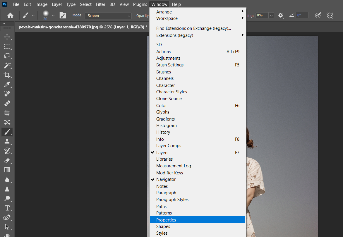The height and width of the screenshot is (237, 343).
Task: Click the brush angle field showing 0°
Action: (302, 15)
